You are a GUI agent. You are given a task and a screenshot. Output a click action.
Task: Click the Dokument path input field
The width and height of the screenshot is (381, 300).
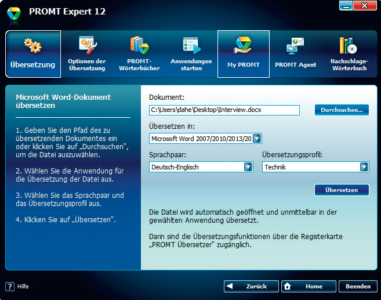tap(224, 110)
